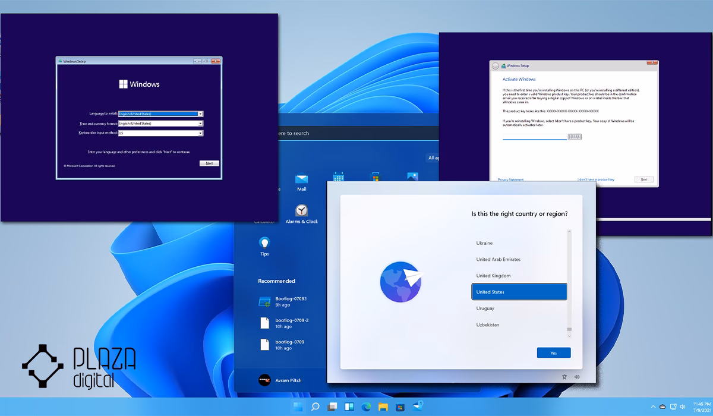Open the Windows Start button on taskbar
The height and width of the screenshot is (416, 713).
tap(298, 407)
